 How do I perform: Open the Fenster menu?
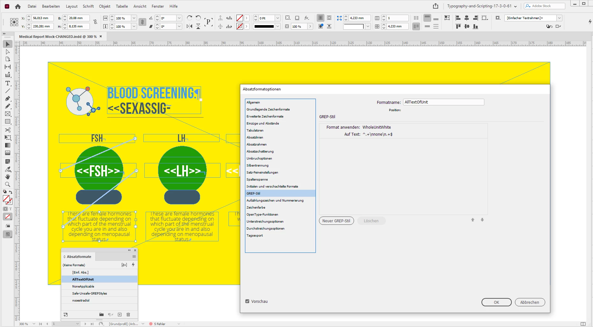pyautogui.click(x=158, y=6)
